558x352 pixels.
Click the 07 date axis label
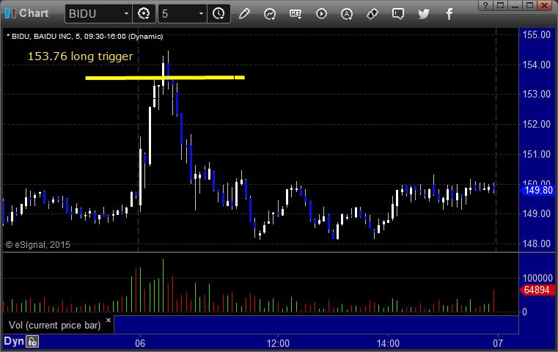498,343
